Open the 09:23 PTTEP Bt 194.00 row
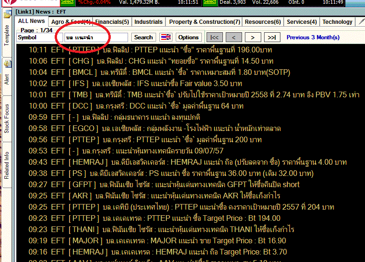 pos(155,218)
